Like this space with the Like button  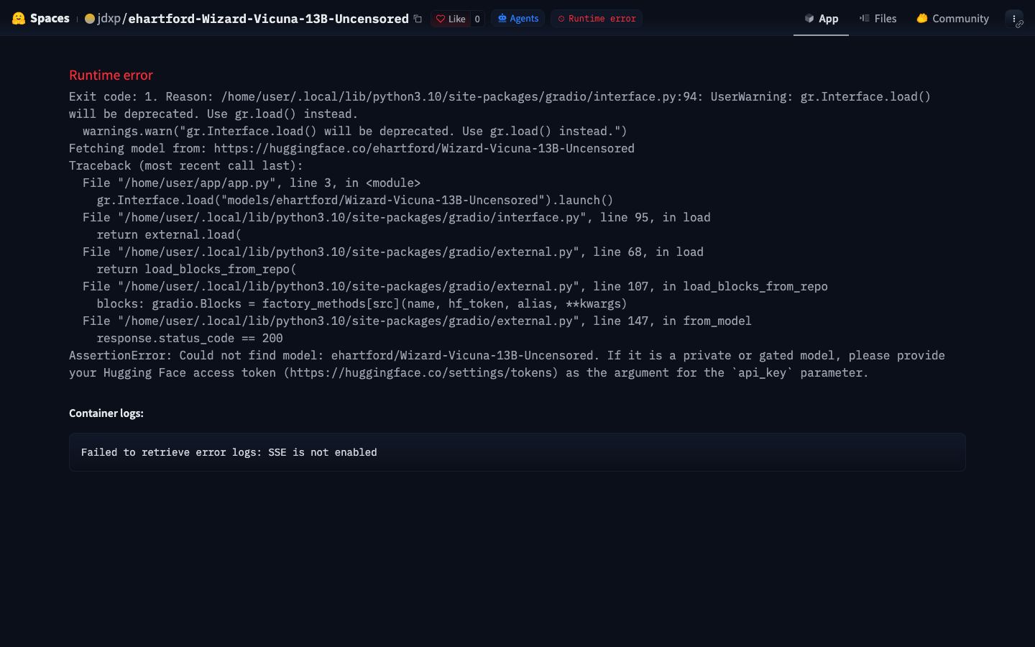451,19
